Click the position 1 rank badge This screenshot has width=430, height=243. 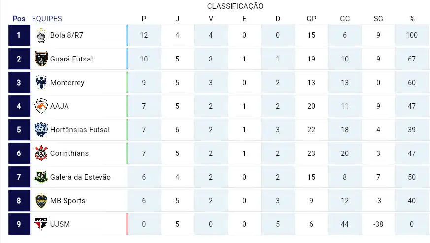click(19, 35)
